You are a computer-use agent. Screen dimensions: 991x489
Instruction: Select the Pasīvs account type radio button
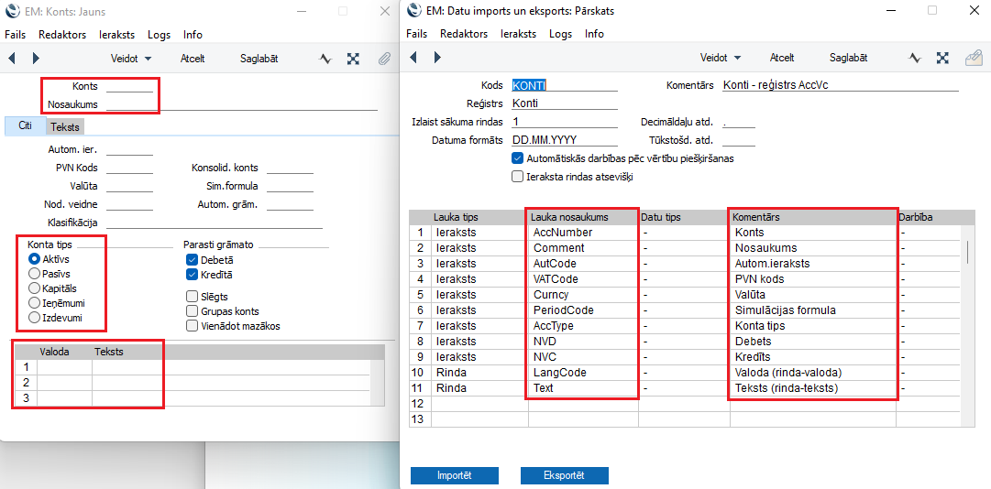(35, 274)
